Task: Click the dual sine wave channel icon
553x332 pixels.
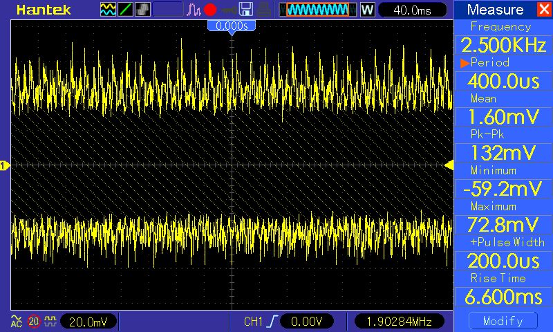Action: (108, 10)
